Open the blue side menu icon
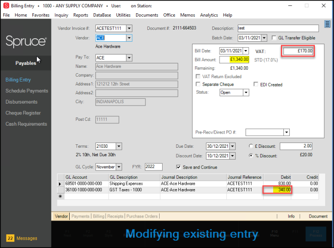This screenshot has height=248, width=334. coord(327,24)
